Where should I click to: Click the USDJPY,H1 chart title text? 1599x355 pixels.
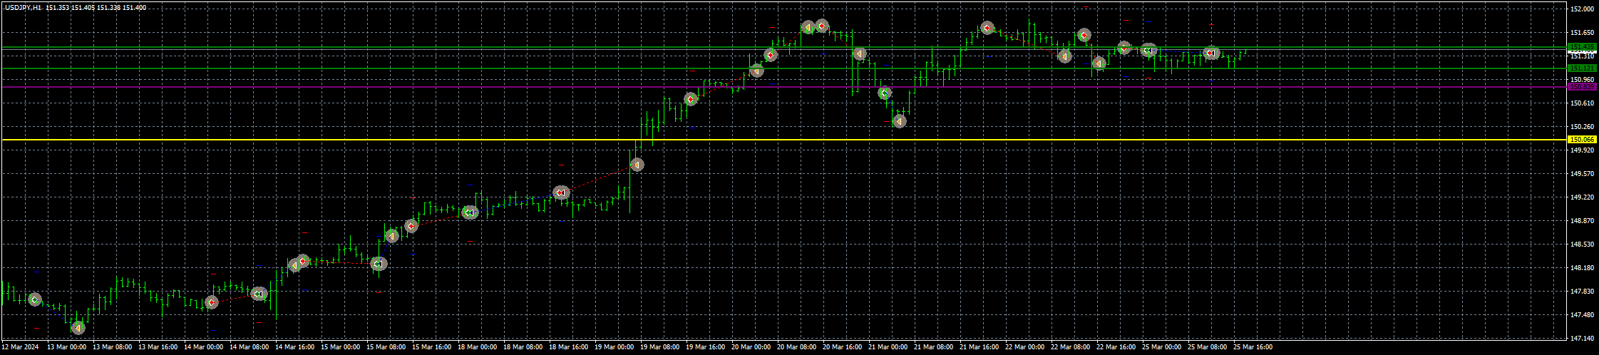(24, 7)
